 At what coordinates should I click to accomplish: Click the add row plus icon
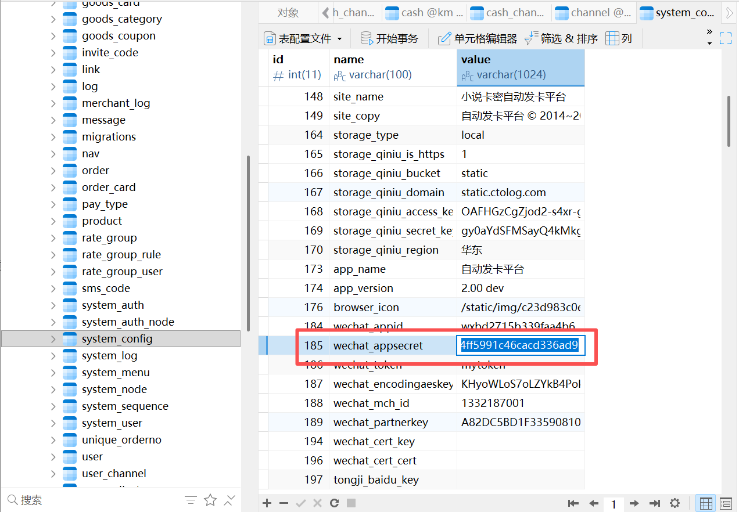click(x=267, y=503)
